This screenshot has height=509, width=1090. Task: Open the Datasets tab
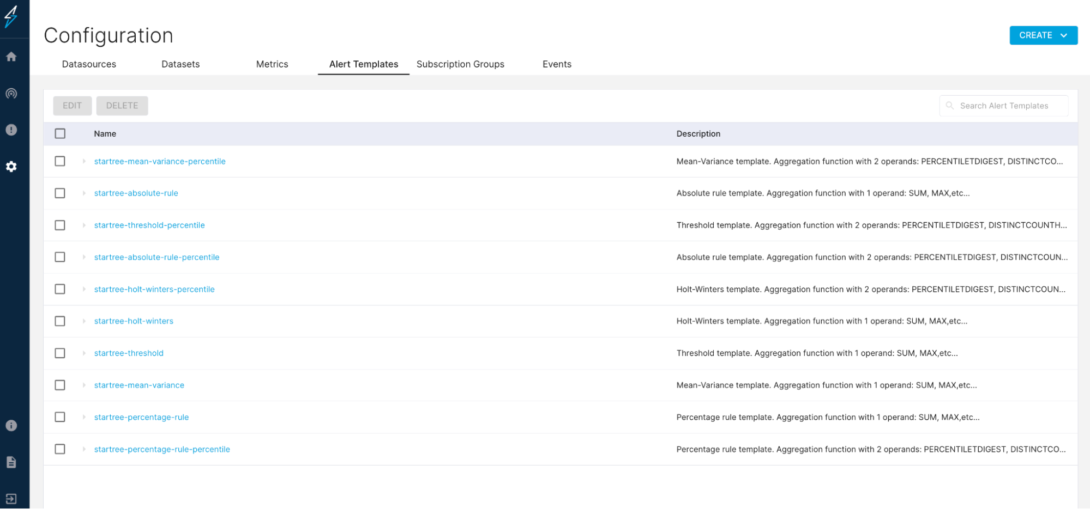tap(180, 64)
